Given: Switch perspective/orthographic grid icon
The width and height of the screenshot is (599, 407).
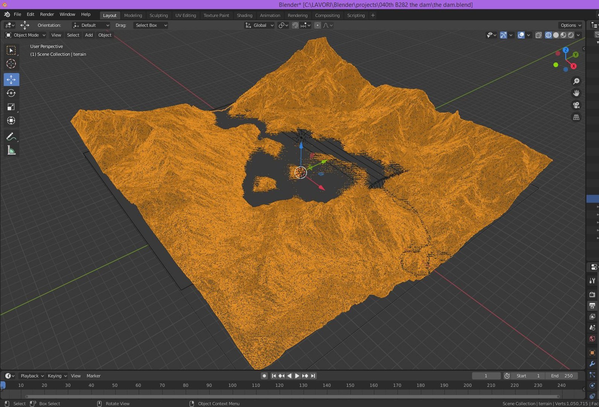Looking at the screenshot, I should point(576,117).
